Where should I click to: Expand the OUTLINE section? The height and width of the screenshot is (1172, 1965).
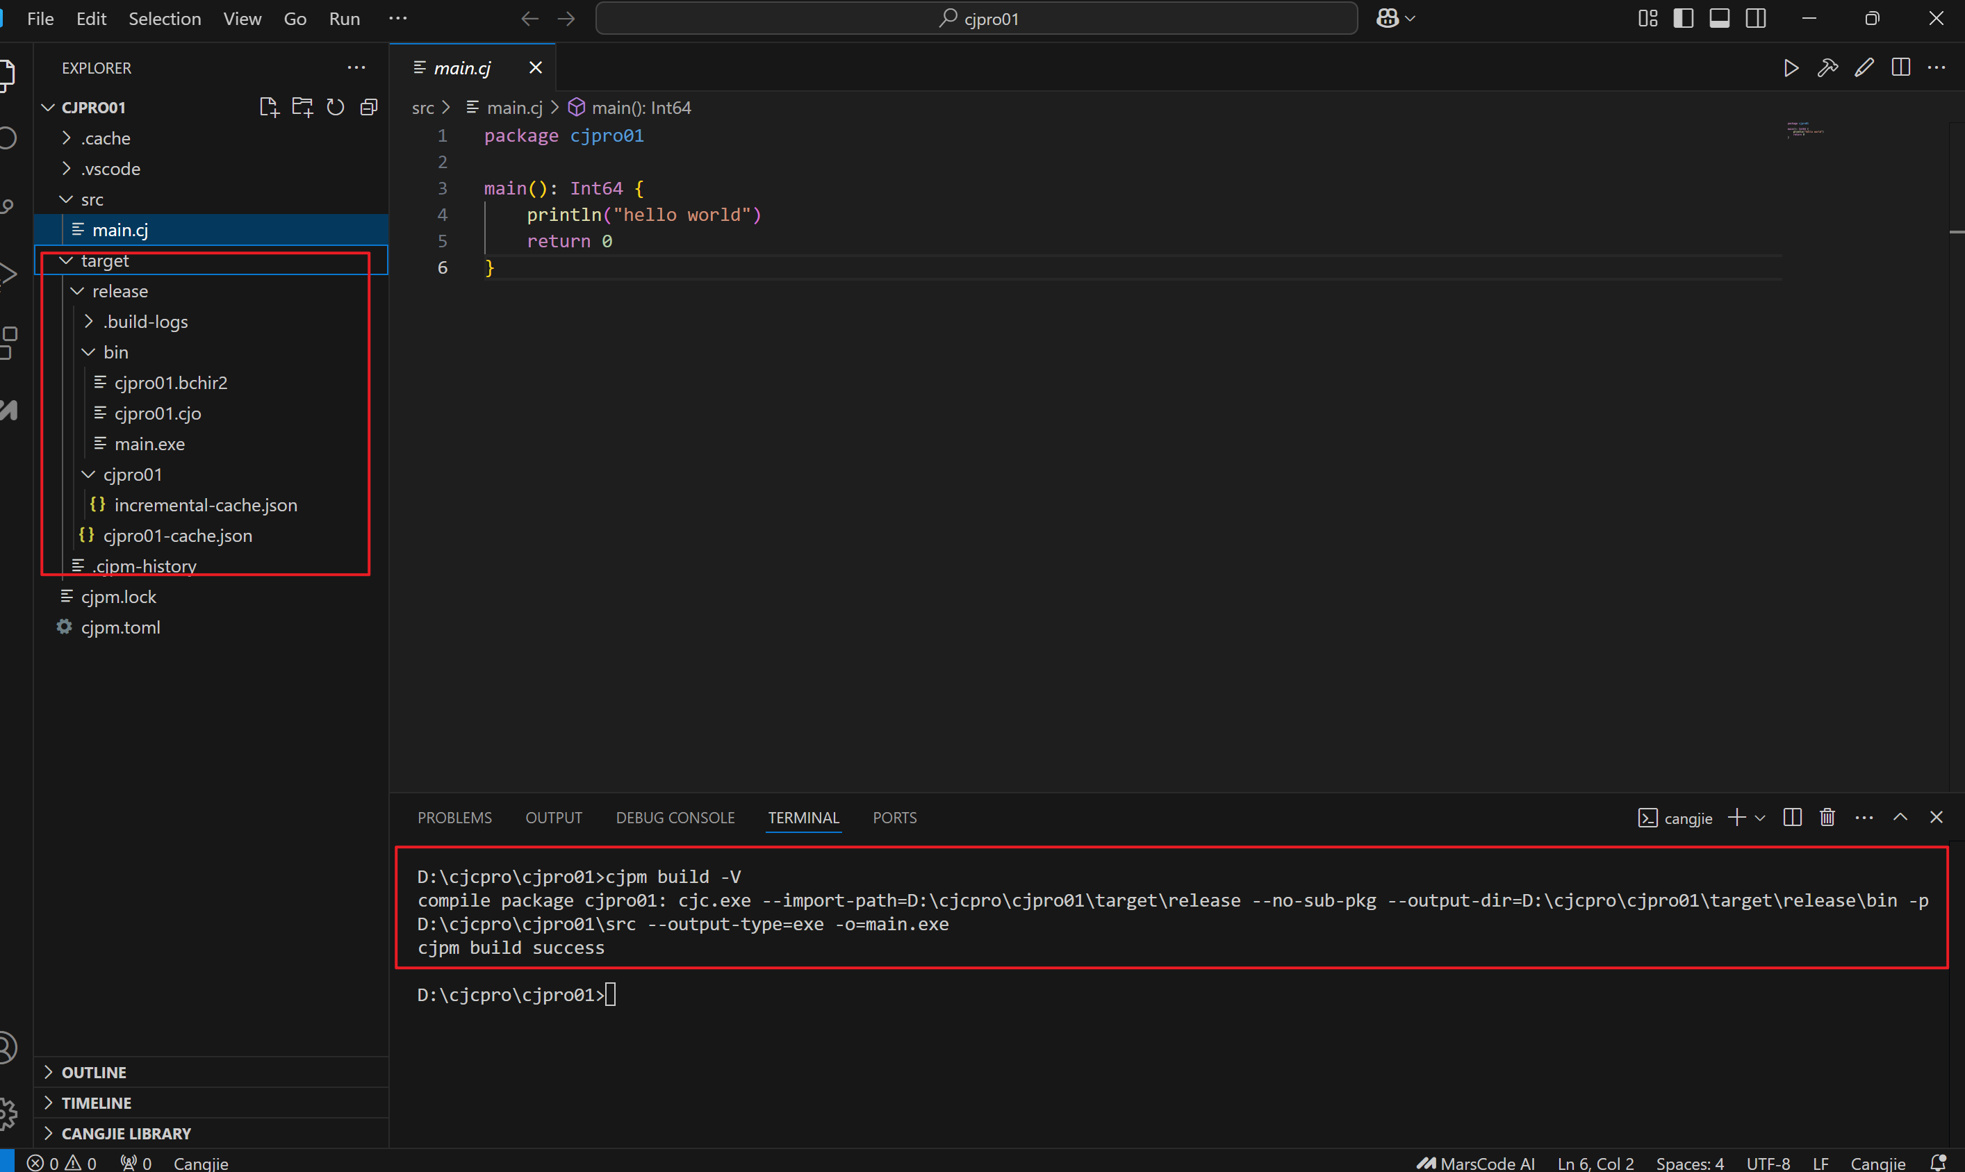[212, 1073]
